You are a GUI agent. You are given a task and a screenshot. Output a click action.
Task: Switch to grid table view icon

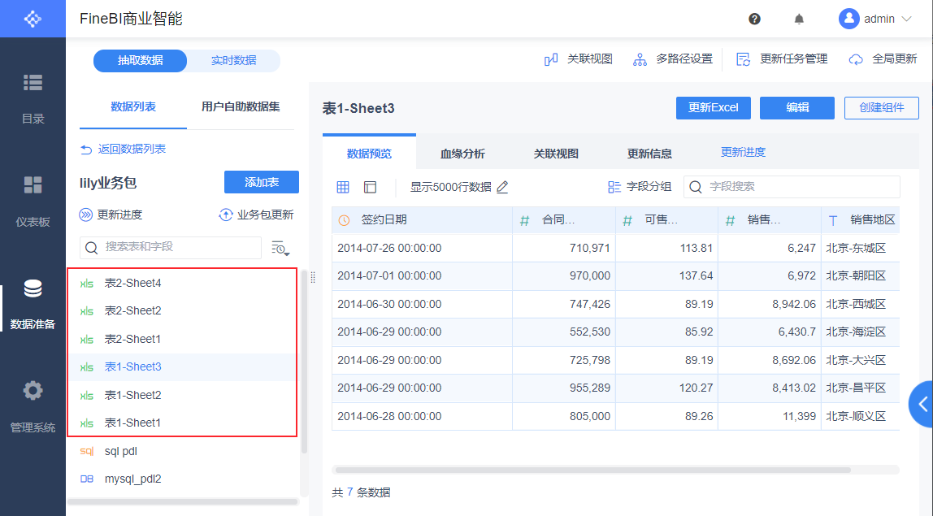point(343,187)
